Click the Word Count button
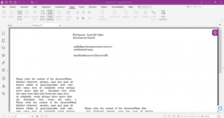Viewport: 224px width, 118px height. click(x=154, y=15)
